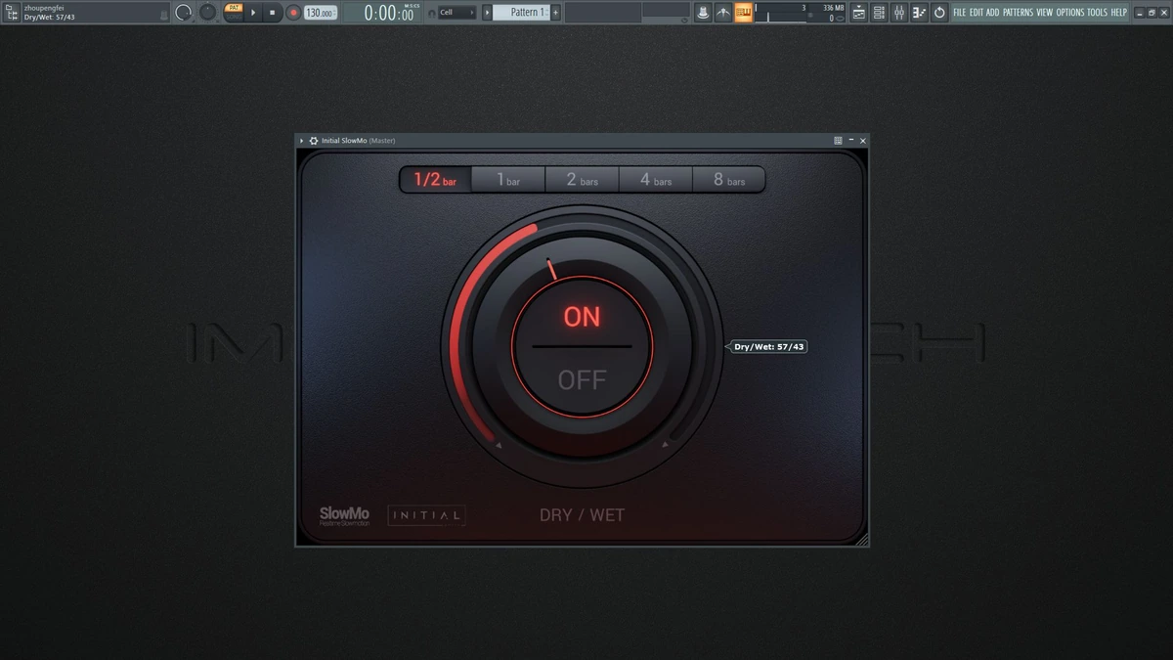
Task: Click the hat-shaped toolbar icon
Action: pos(702,13)
